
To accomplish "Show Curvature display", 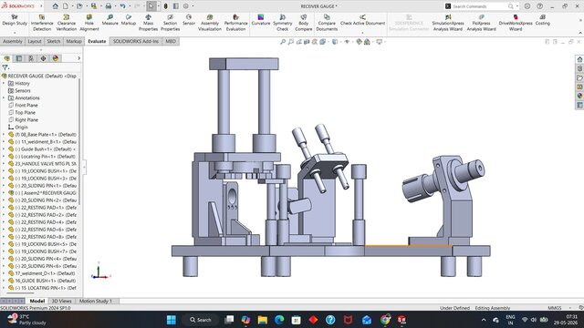I will click(261, 20).
